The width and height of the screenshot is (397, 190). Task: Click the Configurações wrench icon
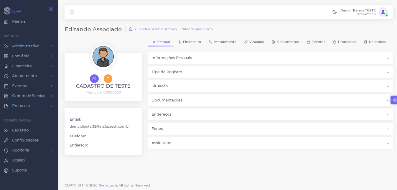pos(6,140)
